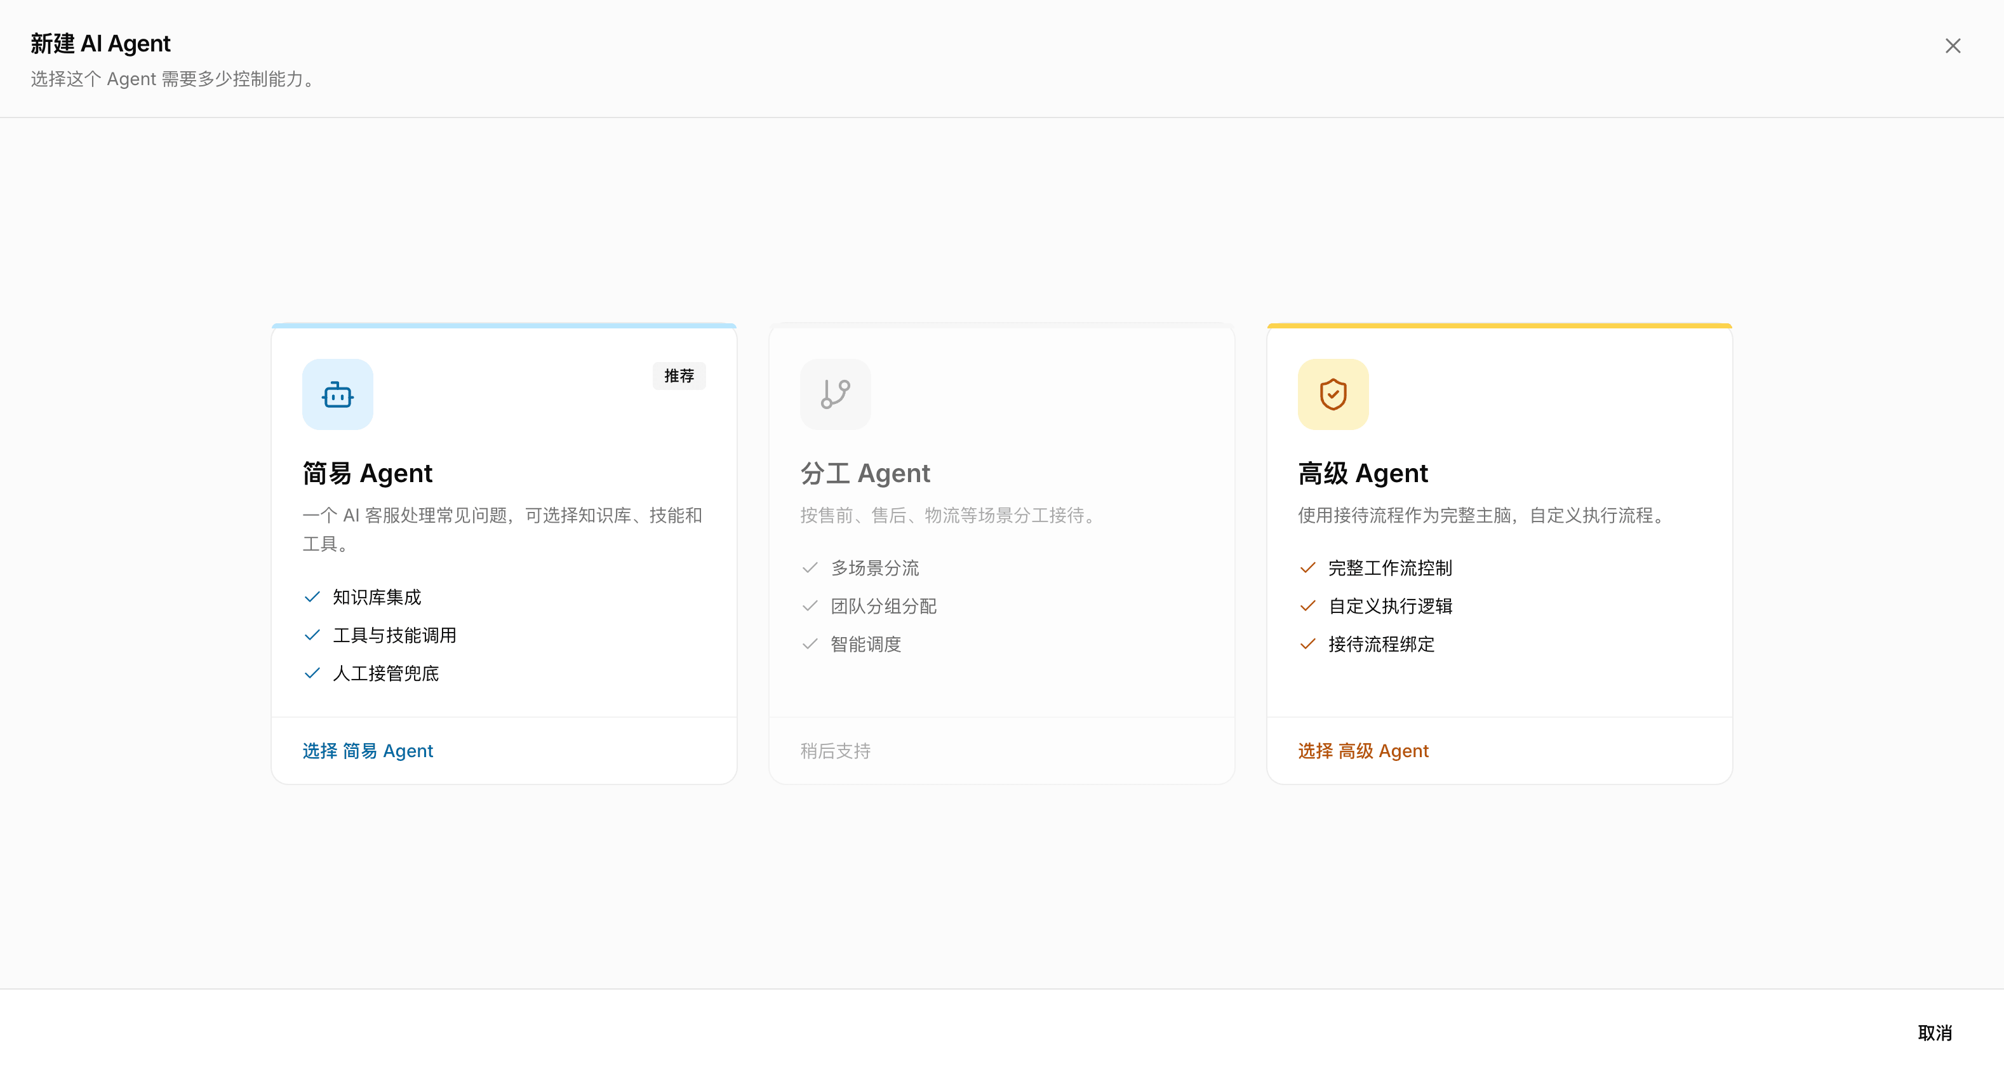2004x1076 pixels.
Task: Click checkmark beside 团队分组分配
Action: click(810, 606)
